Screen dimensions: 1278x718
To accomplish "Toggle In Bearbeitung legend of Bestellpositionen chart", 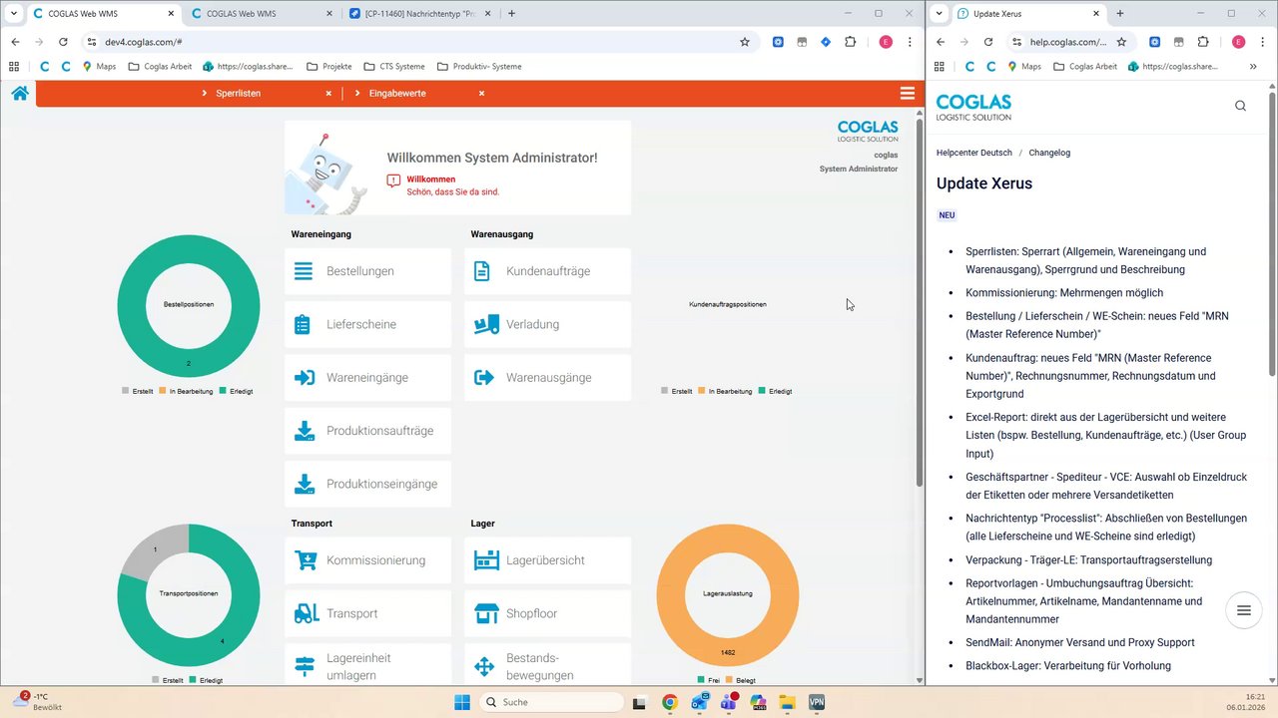I will coord(186,392).
